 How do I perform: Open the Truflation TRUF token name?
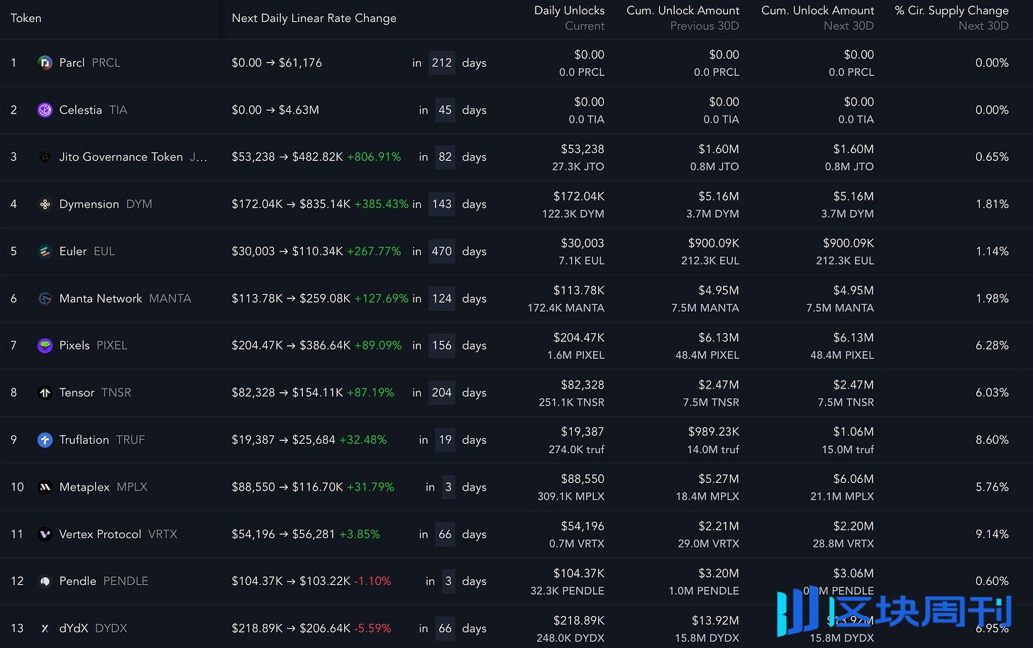pos(101,440)
